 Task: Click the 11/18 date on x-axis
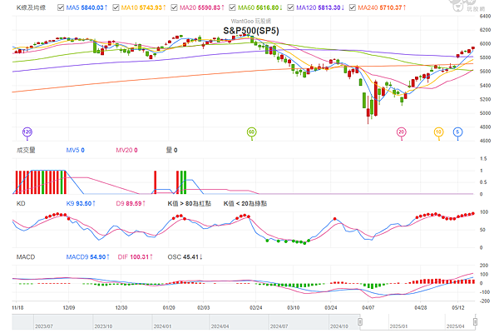click(17, 307)
